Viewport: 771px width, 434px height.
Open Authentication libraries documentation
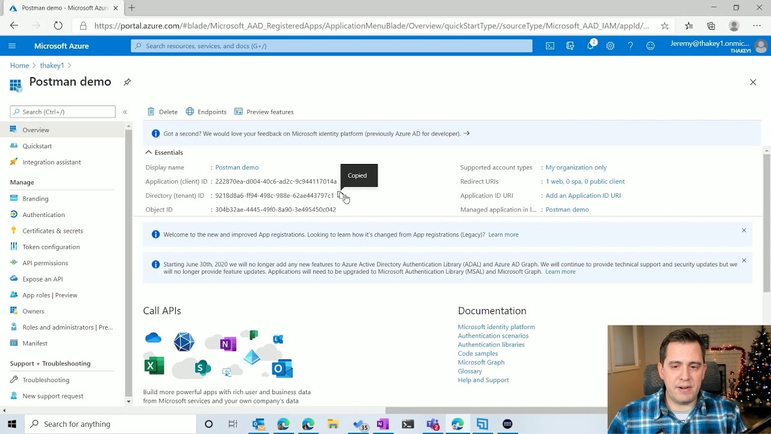pos(491,345)
